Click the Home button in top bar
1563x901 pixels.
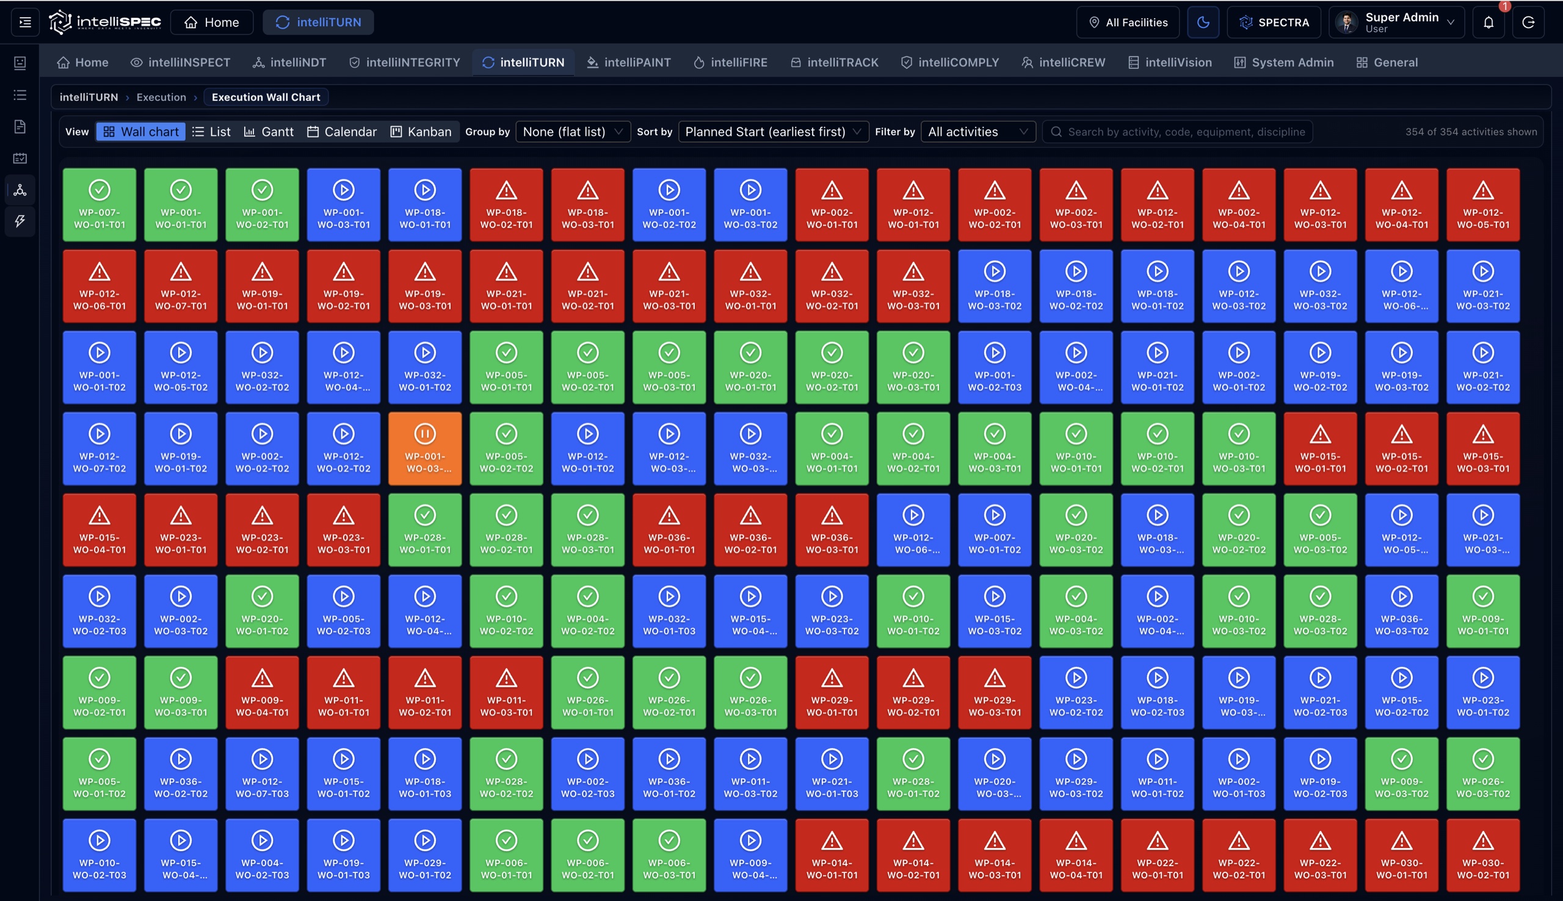(x=212, y=23)
